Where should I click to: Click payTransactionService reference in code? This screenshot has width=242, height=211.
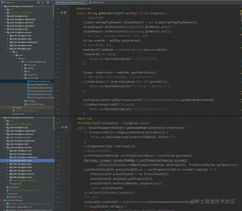pos(163,100)
